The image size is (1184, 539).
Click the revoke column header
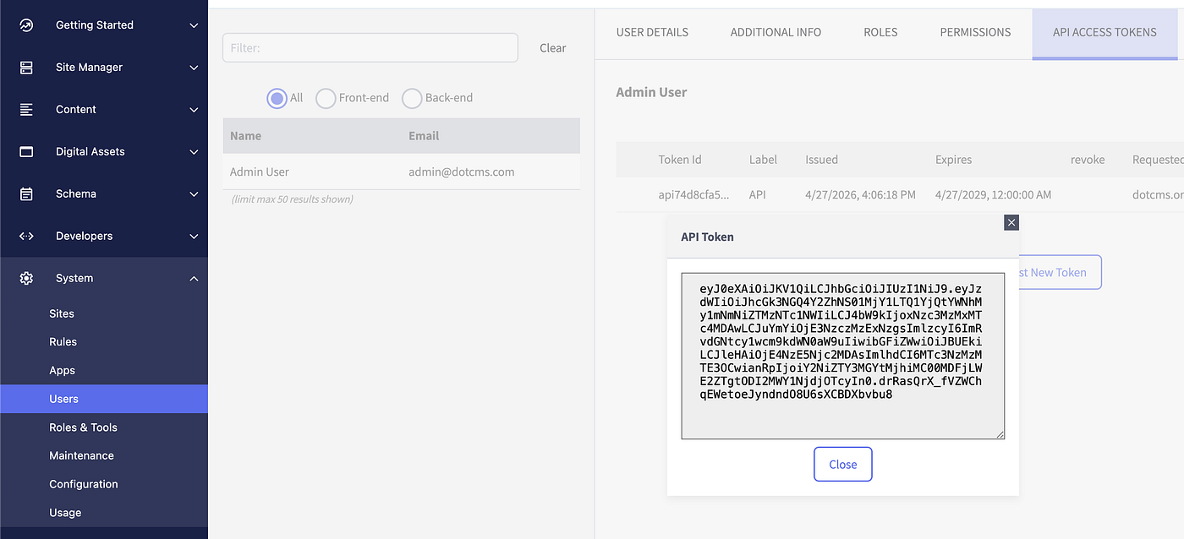tap(1088, 159)
